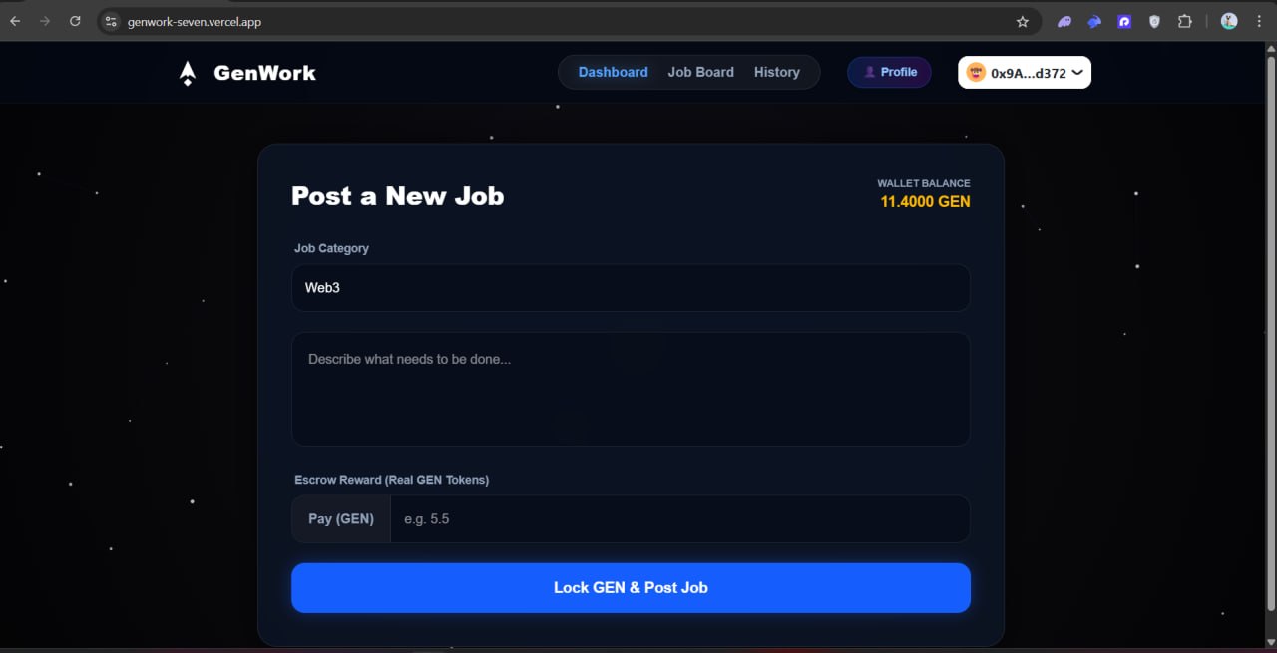Click the WALLET BALANCE label
The height and width of the screenshot is (653, 1277).
point(924,183)
